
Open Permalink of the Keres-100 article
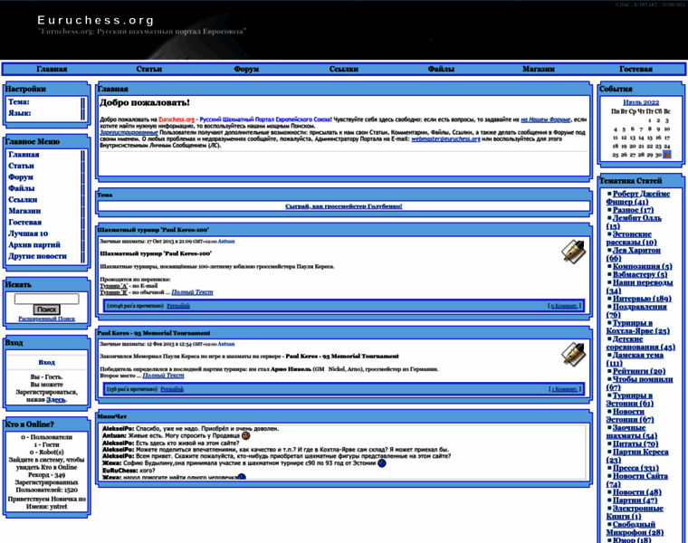(x=178, y=306)
